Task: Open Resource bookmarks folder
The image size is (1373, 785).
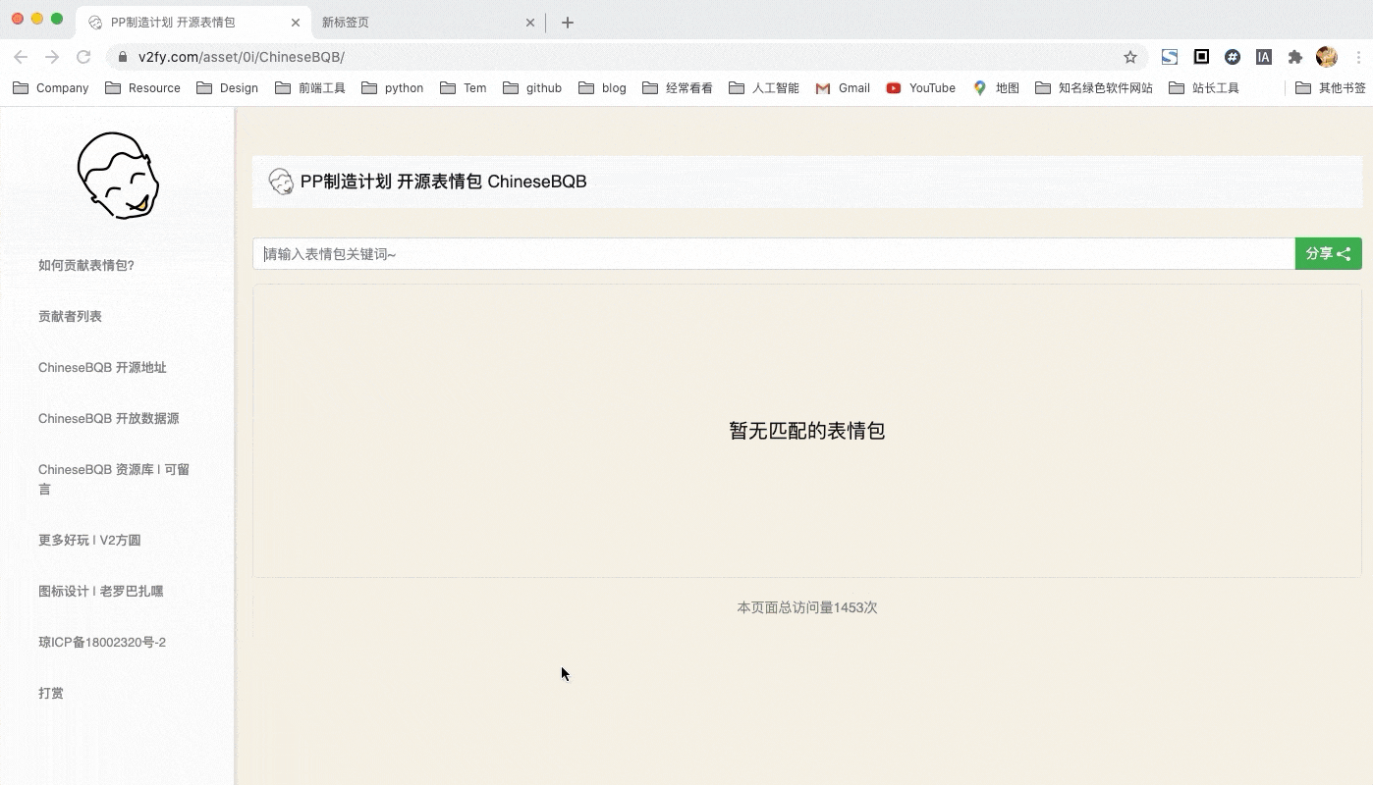Action: (142, 87)
